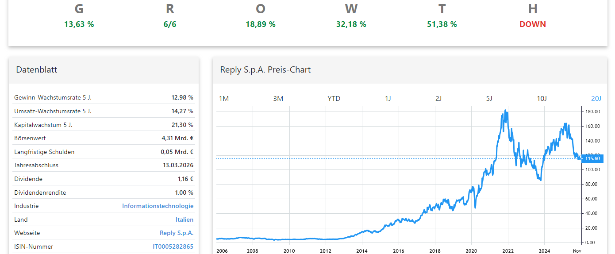
Task: Select the 10J chart period
Action: pyautogui.click(x=542, y=98)
